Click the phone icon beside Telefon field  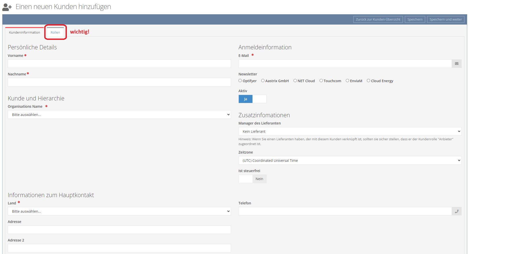tap(456, 211)
